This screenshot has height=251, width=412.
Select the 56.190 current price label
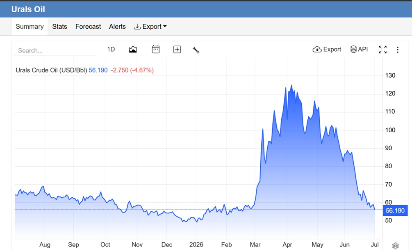click(x=395, y=210)
